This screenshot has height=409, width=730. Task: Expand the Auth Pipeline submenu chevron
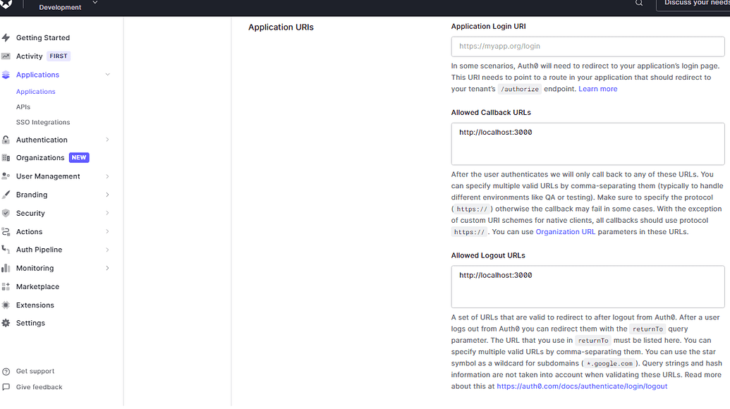click(107, 250)
